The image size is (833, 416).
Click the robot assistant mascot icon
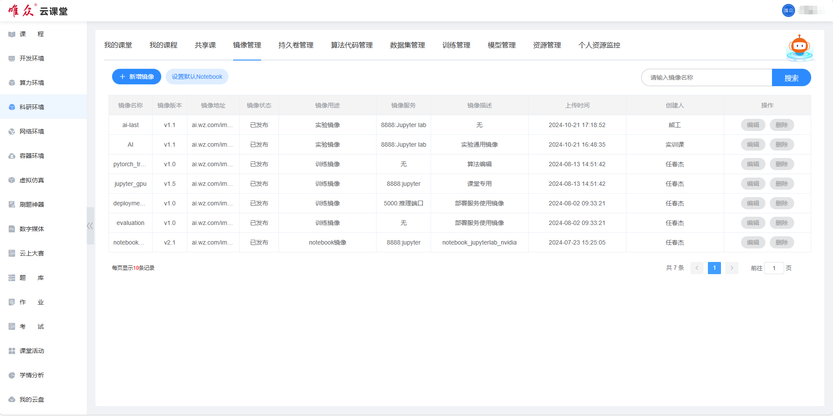[799, 48]
